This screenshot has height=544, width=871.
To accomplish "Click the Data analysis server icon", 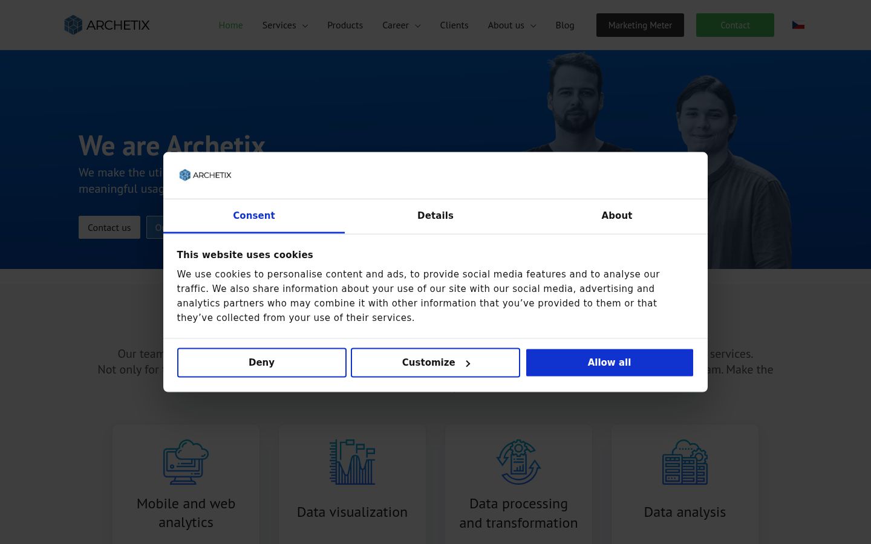I will click(685, 462).
